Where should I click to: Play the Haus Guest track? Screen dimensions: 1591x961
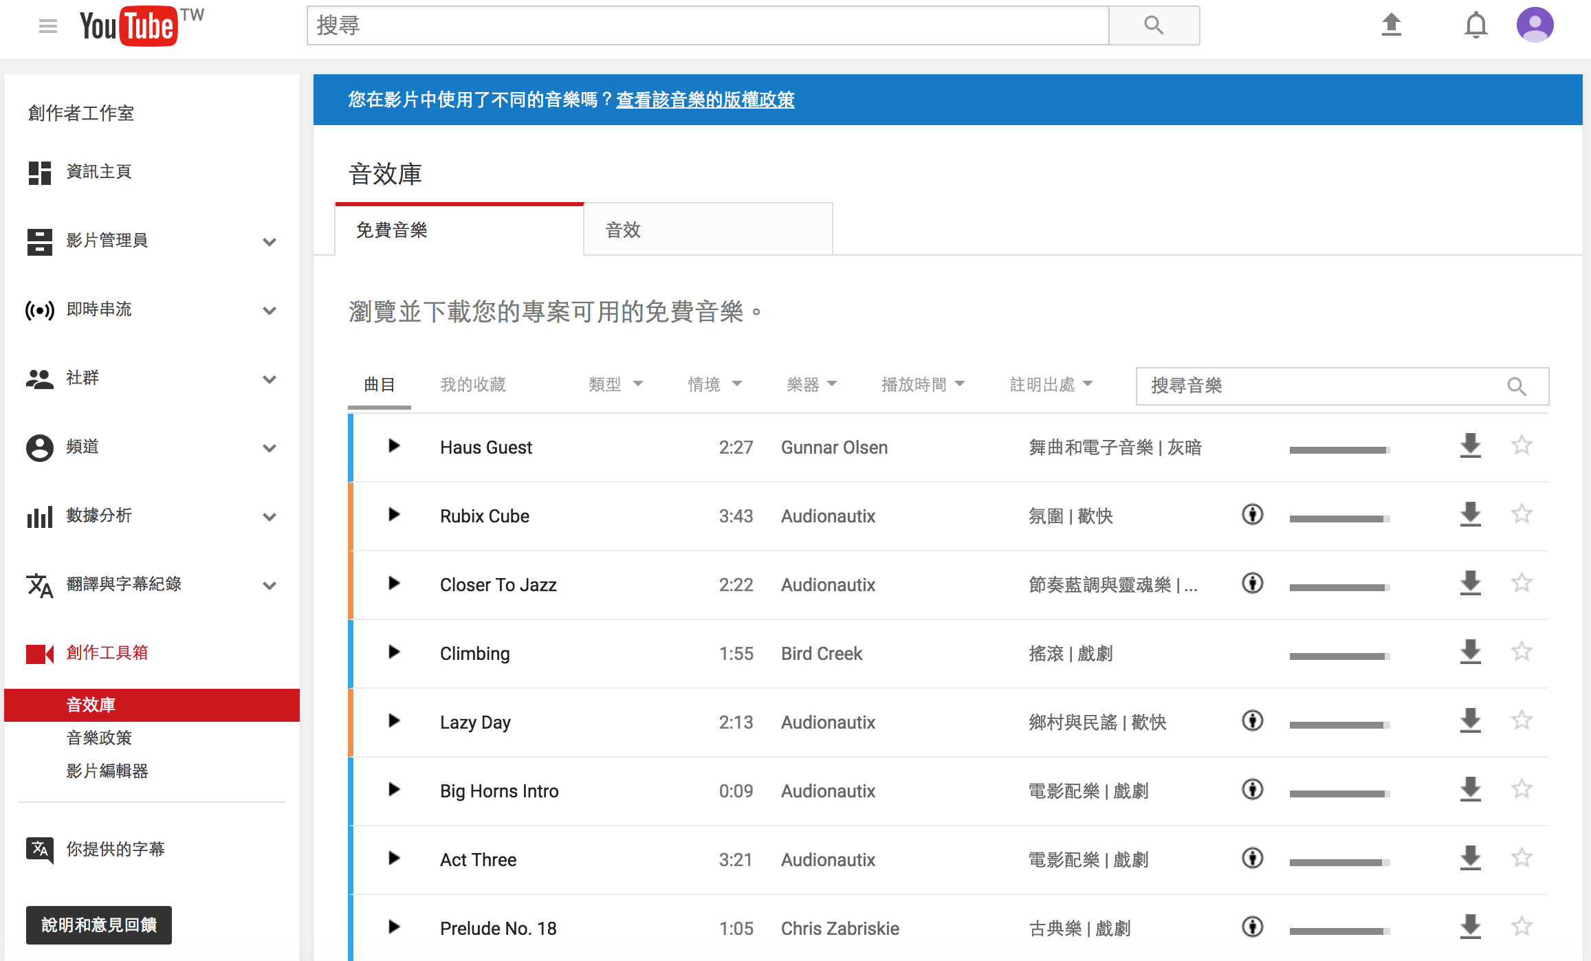click(394, 446)
